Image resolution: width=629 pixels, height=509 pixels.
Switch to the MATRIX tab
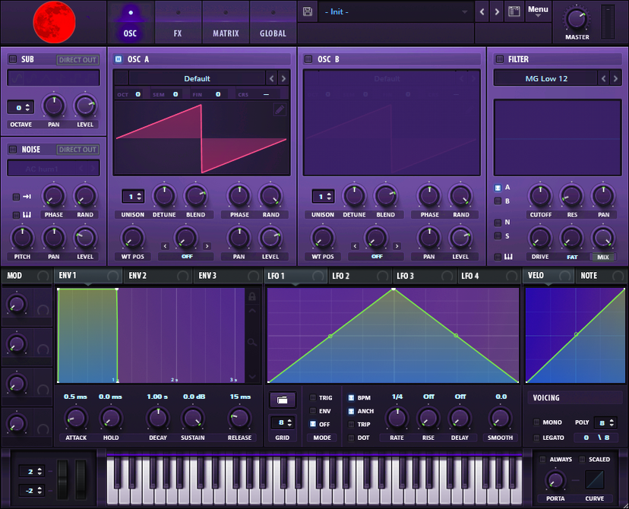coord(226,22)
